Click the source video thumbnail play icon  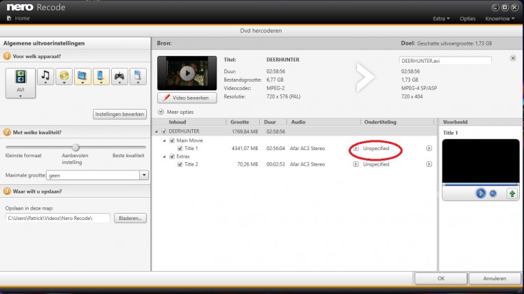187,73
